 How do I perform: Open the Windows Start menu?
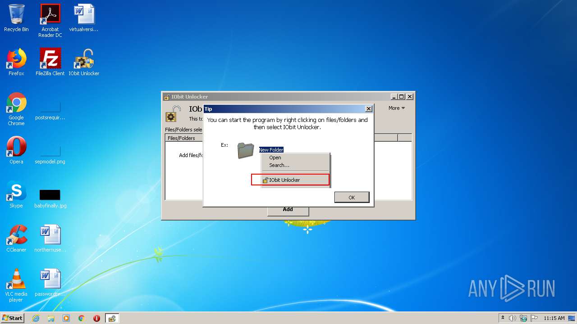click(13, 318)
